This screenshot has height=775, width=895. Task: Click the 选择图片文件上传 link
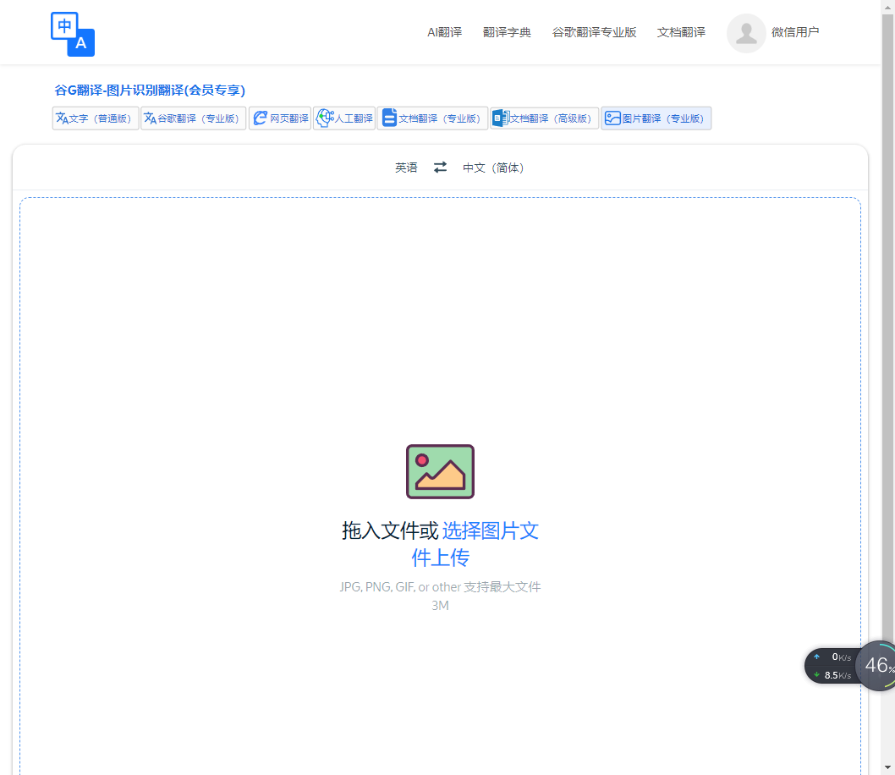point(475,544)
